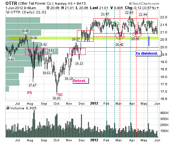This screenshot has height=143, width=174.
Task: Click the 18.13 November low label
Action: tap(69, 79)
